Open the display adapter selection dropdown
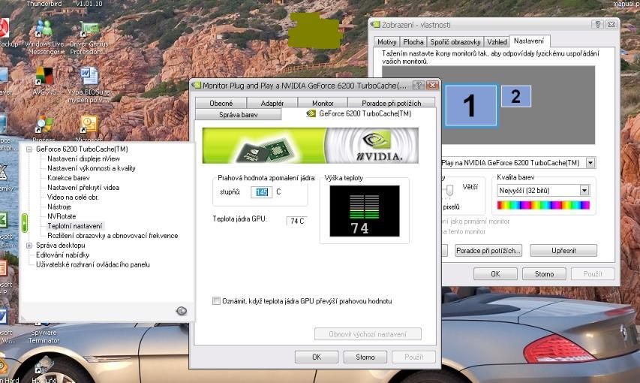 tap(590, 163)
